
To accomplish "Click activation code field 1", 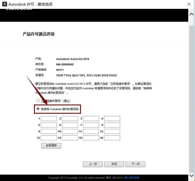I will coord(49,119).
